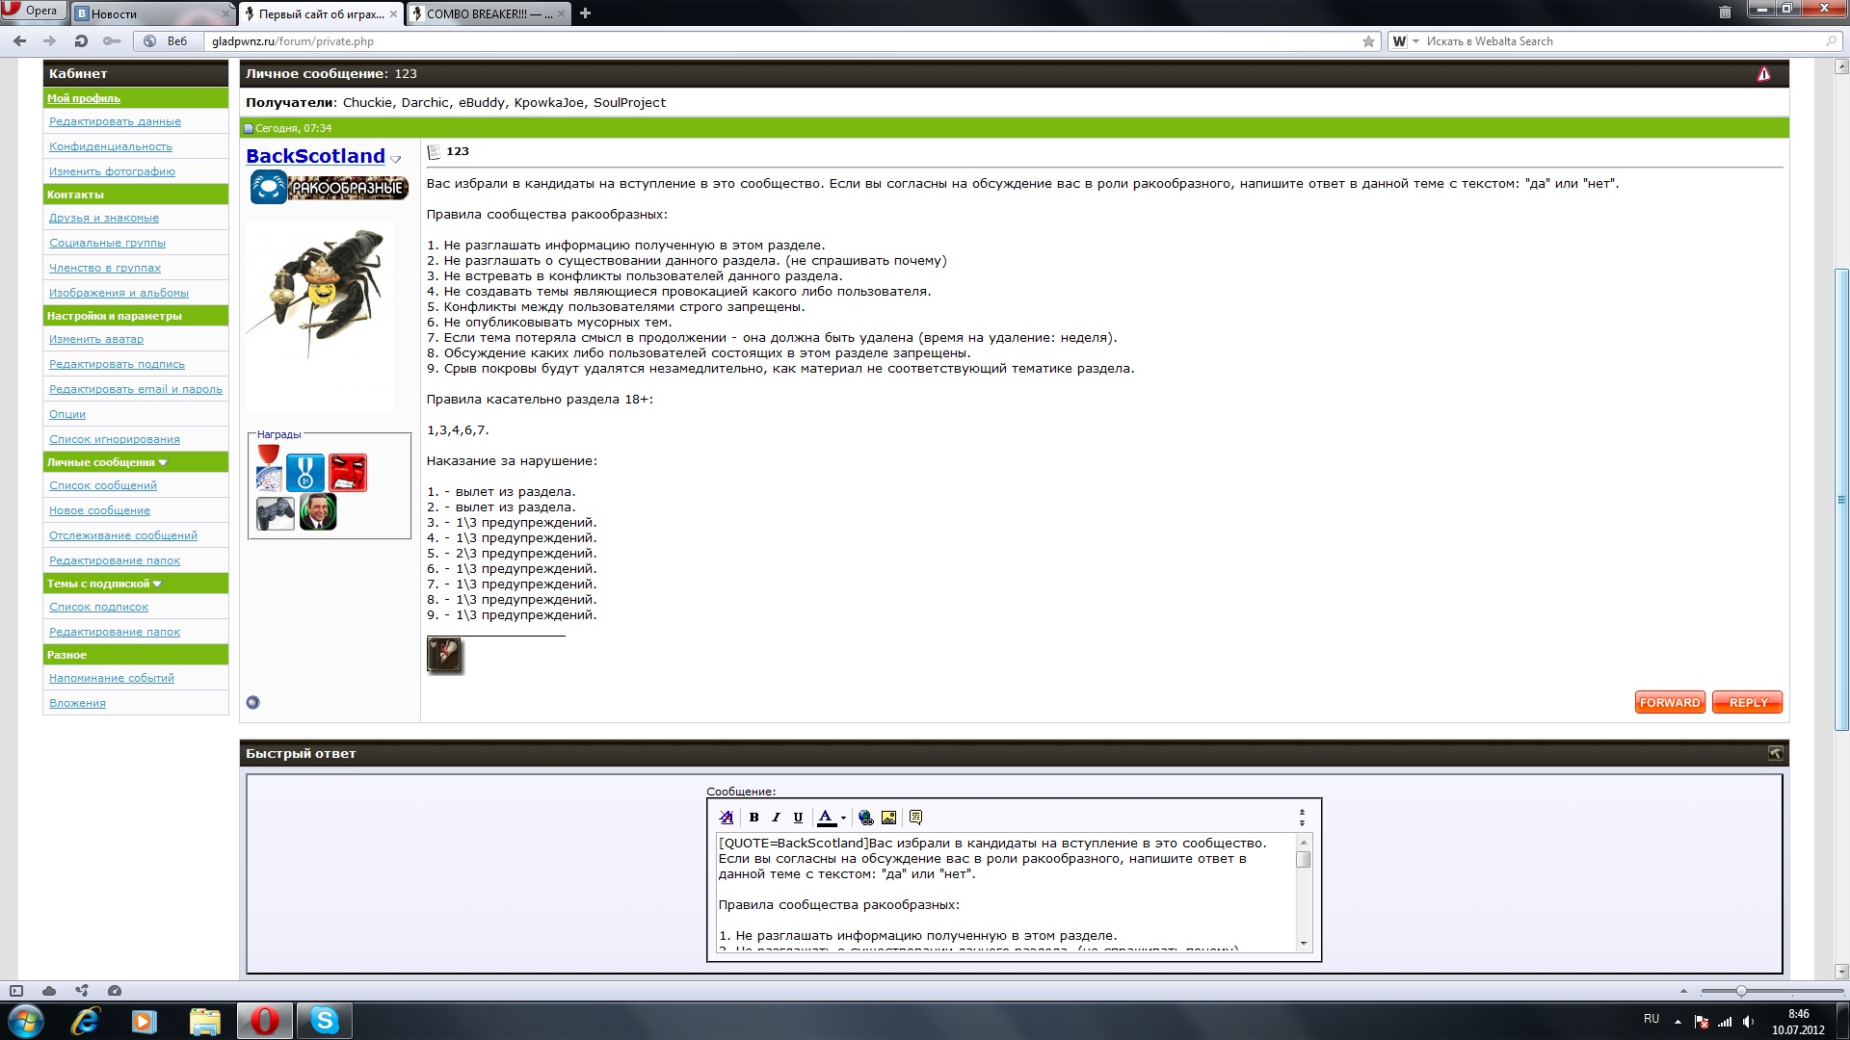Click the Remove Text Formatting icon
Viewport: 1850px width, 1040px height.
(727, 818)
